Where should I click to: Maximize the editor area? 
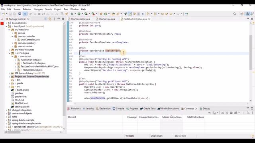[x=252, y=19]
